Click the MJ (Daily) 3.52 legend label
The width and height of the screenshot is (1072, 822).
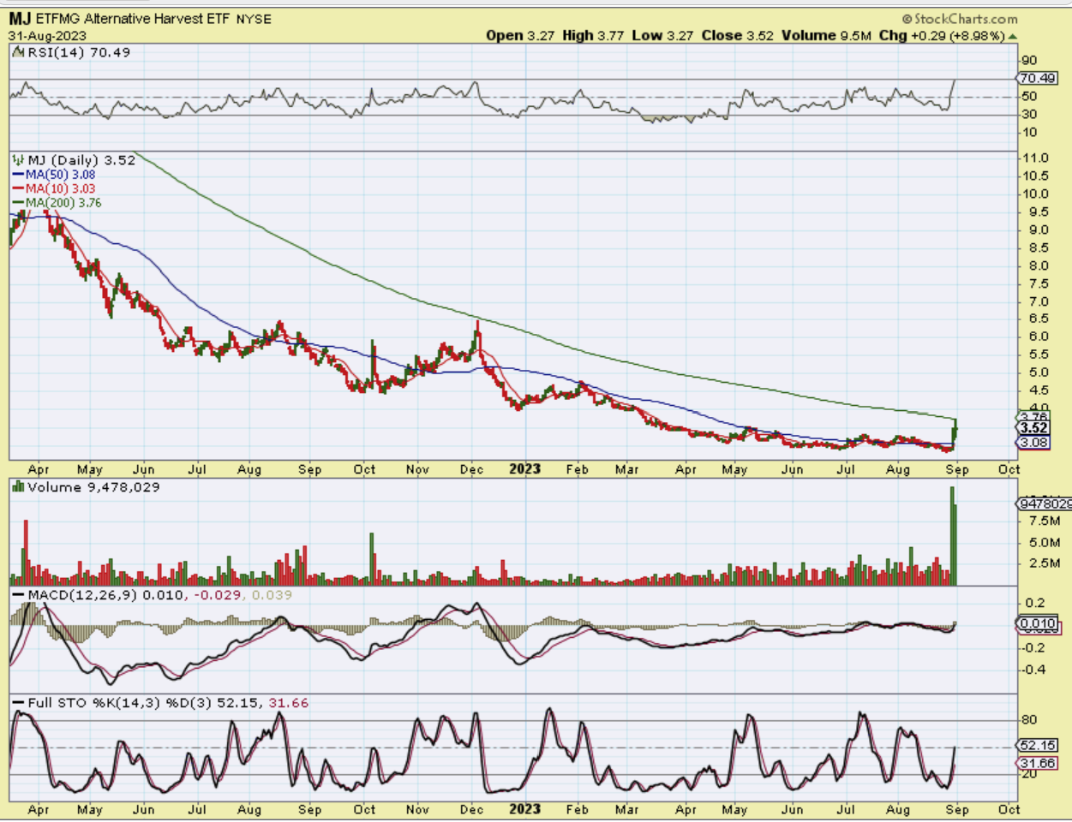click(x=81, y=160)
